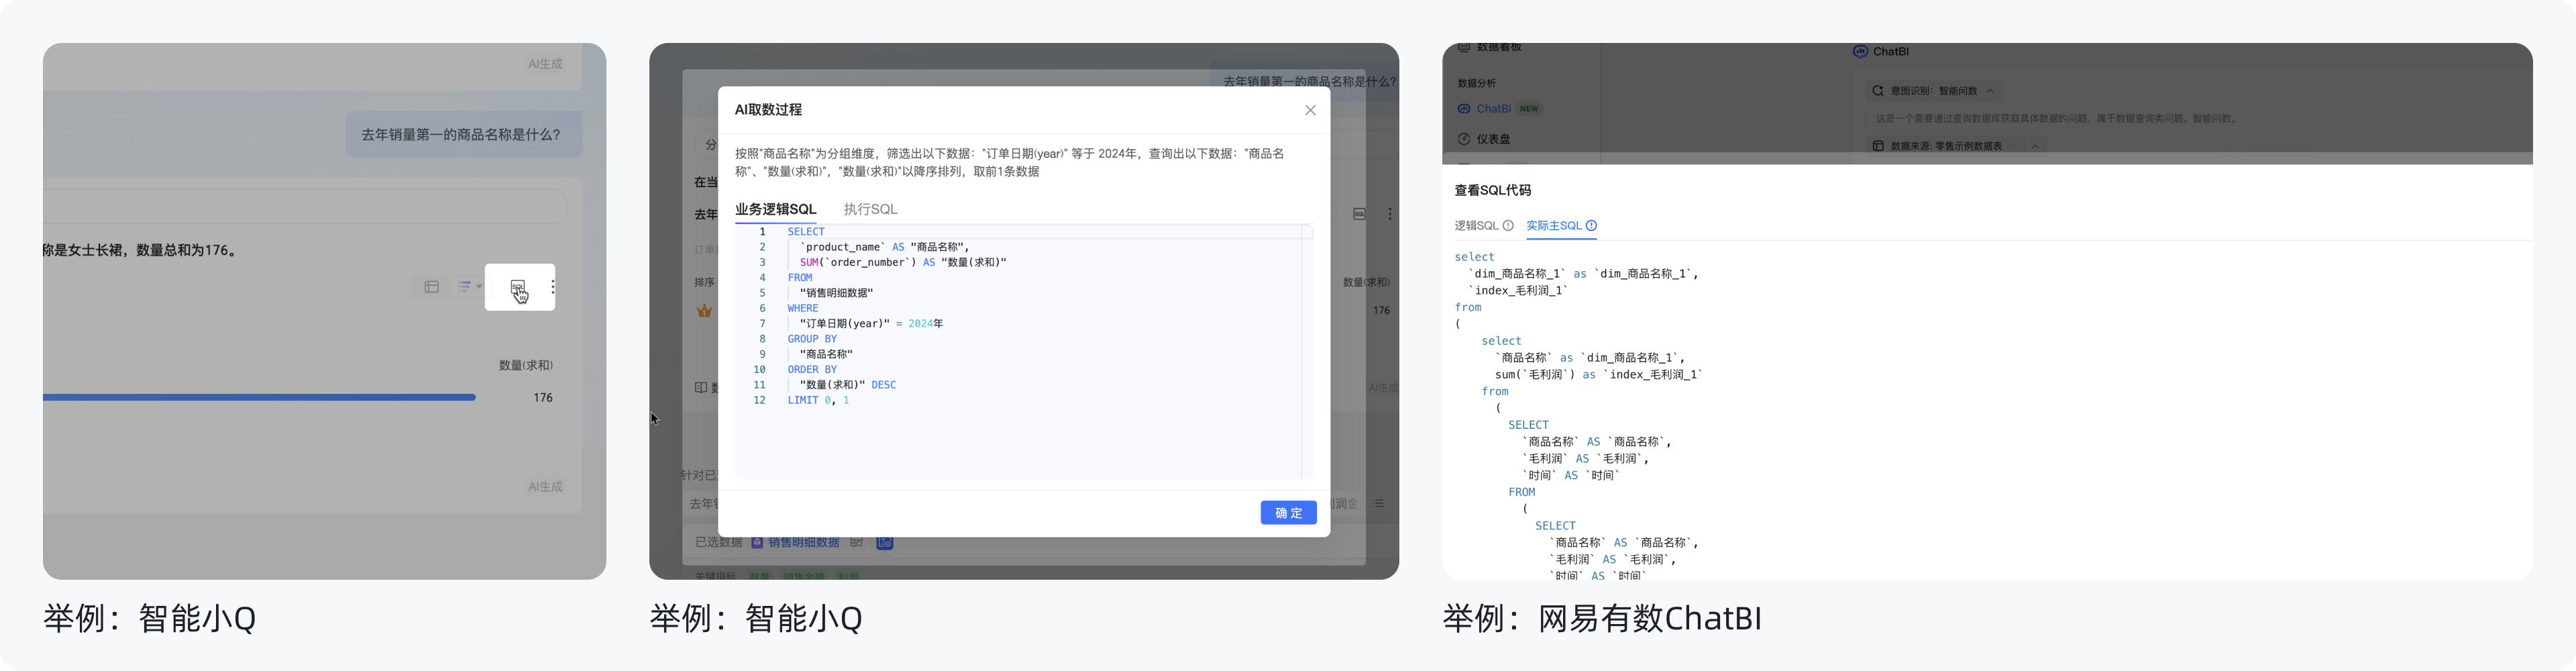
Task: Switch to the 逻辑SQL tab
Action: click(x=1477, y=225)
